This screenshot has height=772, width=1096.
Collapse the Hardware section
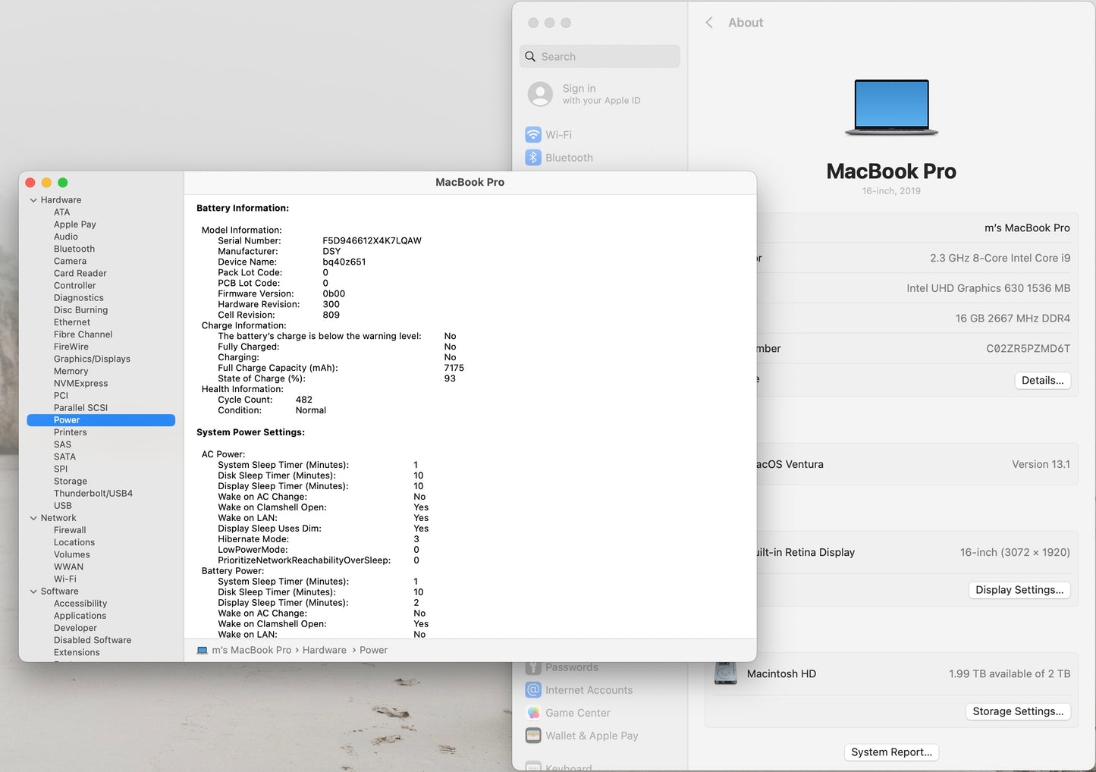pyautogui.click(x=33, y=199)
